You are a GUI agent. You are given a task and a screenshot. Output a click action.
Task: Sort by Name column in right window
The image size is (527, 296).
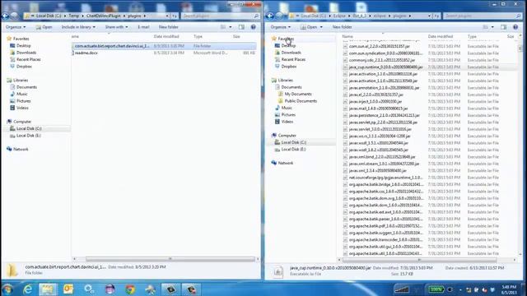347,36
